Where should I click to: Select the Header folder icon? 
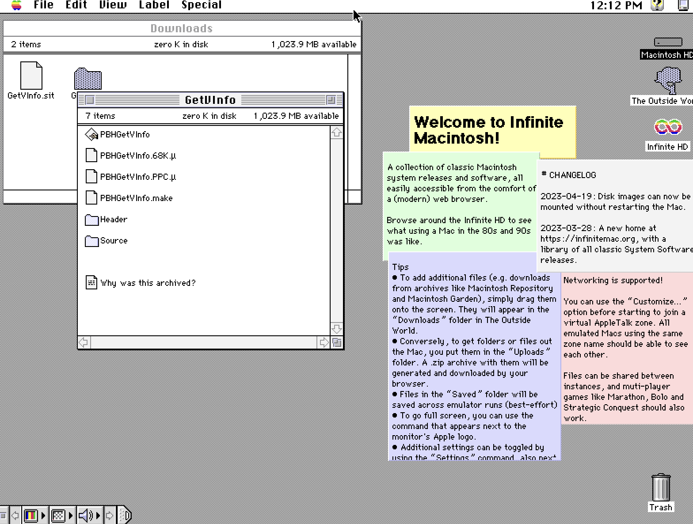pyautogui.click(x=91, y=220)
